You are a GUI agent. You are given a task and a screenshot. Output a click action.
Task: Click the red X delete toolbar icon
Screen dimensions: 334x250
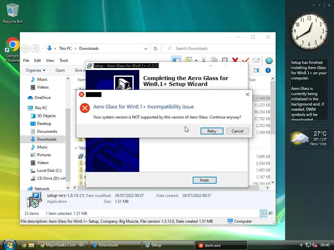pyautogui.click(x=235, y=60)
